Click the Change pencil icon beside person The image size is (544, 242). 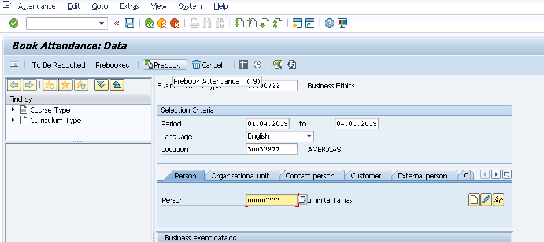(x=486, y=200)
